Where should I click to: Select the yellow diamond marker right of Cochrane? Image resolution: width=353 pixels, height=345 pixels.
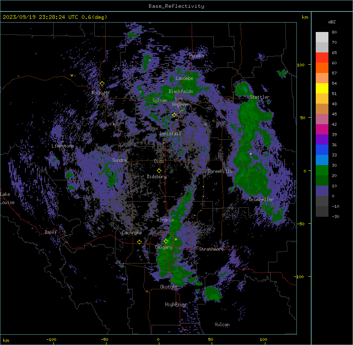[139, 242]
